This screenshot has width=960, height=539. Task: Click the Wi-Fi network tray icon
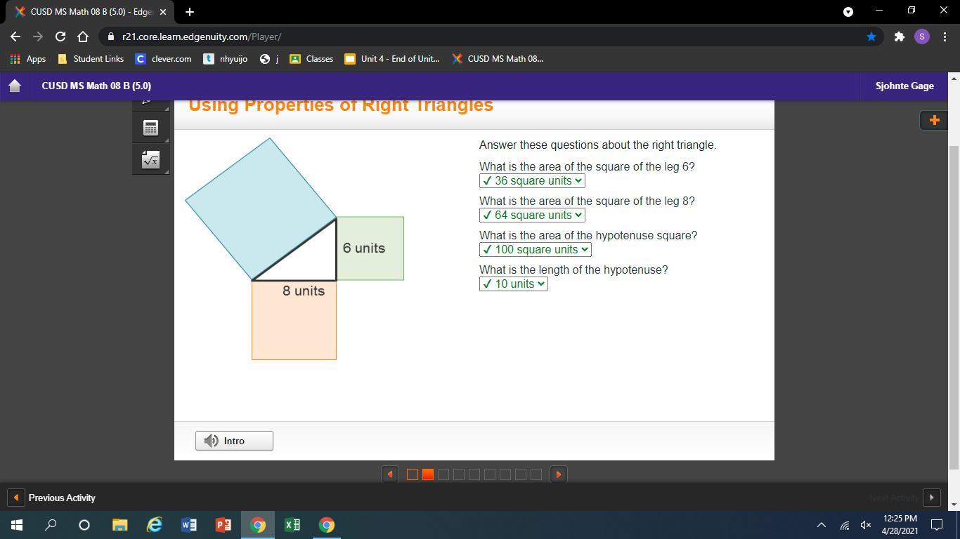coord(844,525)
